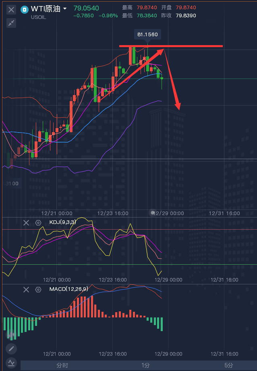Click the MACD(12,26,9) indicator label
The width and height of the screenshot is (257, 371).
tap(68, 289)
